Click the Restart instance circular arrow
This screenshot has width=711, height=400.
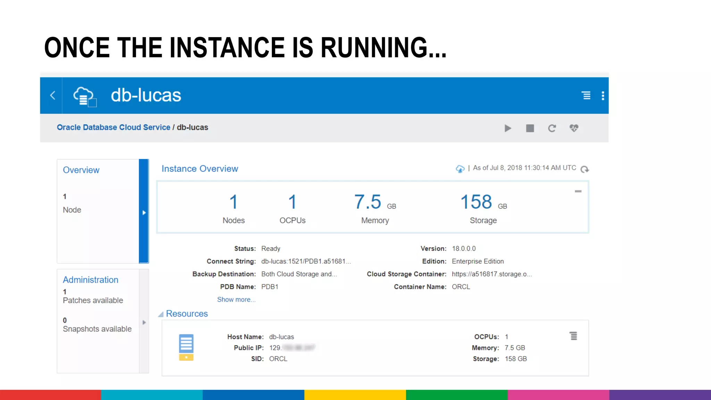(x=552, y=128)
